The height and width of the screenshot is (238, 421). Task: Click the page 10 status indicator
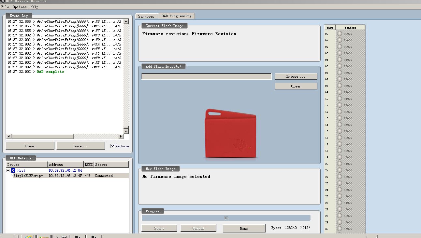[x=340, y=99]
